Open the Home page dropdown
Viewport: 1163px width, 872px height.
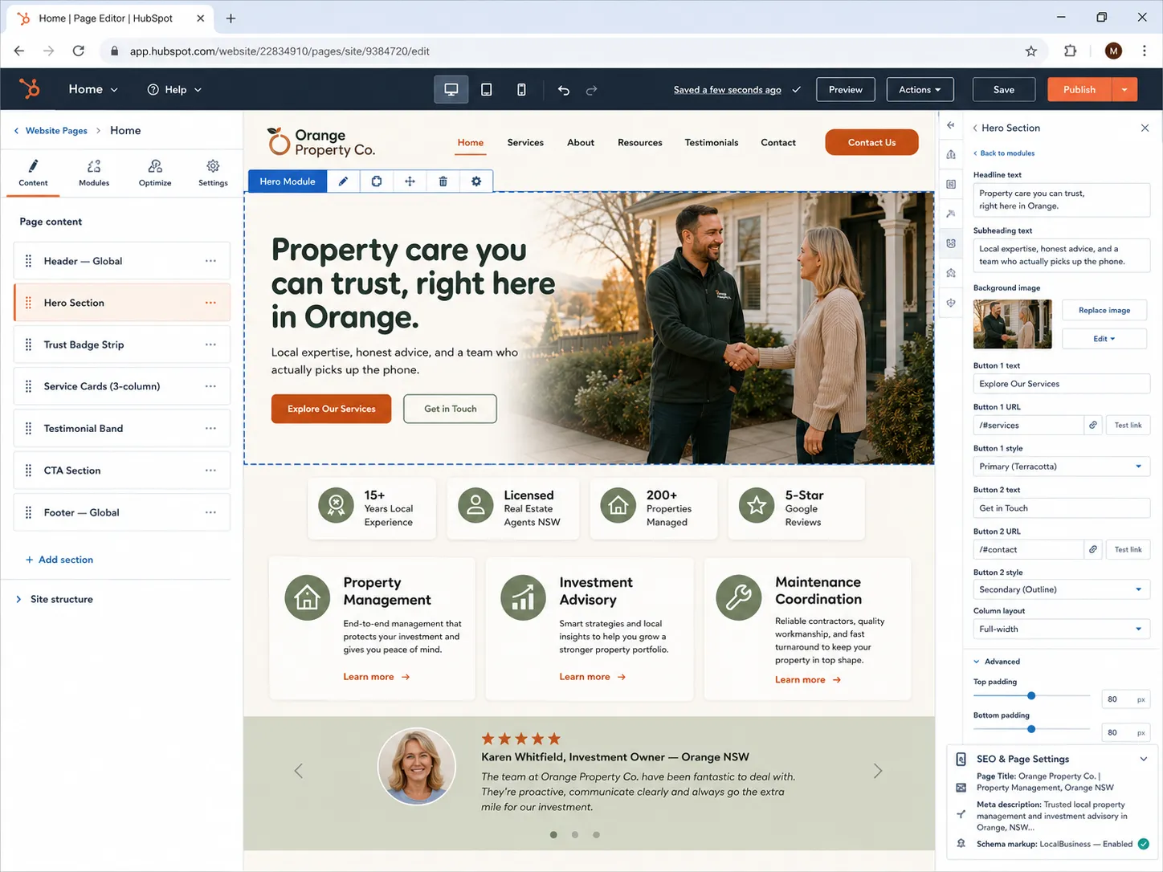coord(93,89)
